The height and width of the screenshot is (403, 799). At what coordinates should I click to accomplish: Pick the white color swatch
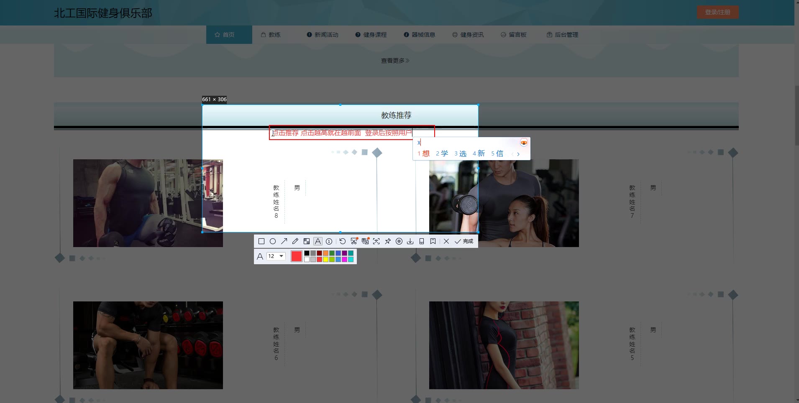point(307,260)
